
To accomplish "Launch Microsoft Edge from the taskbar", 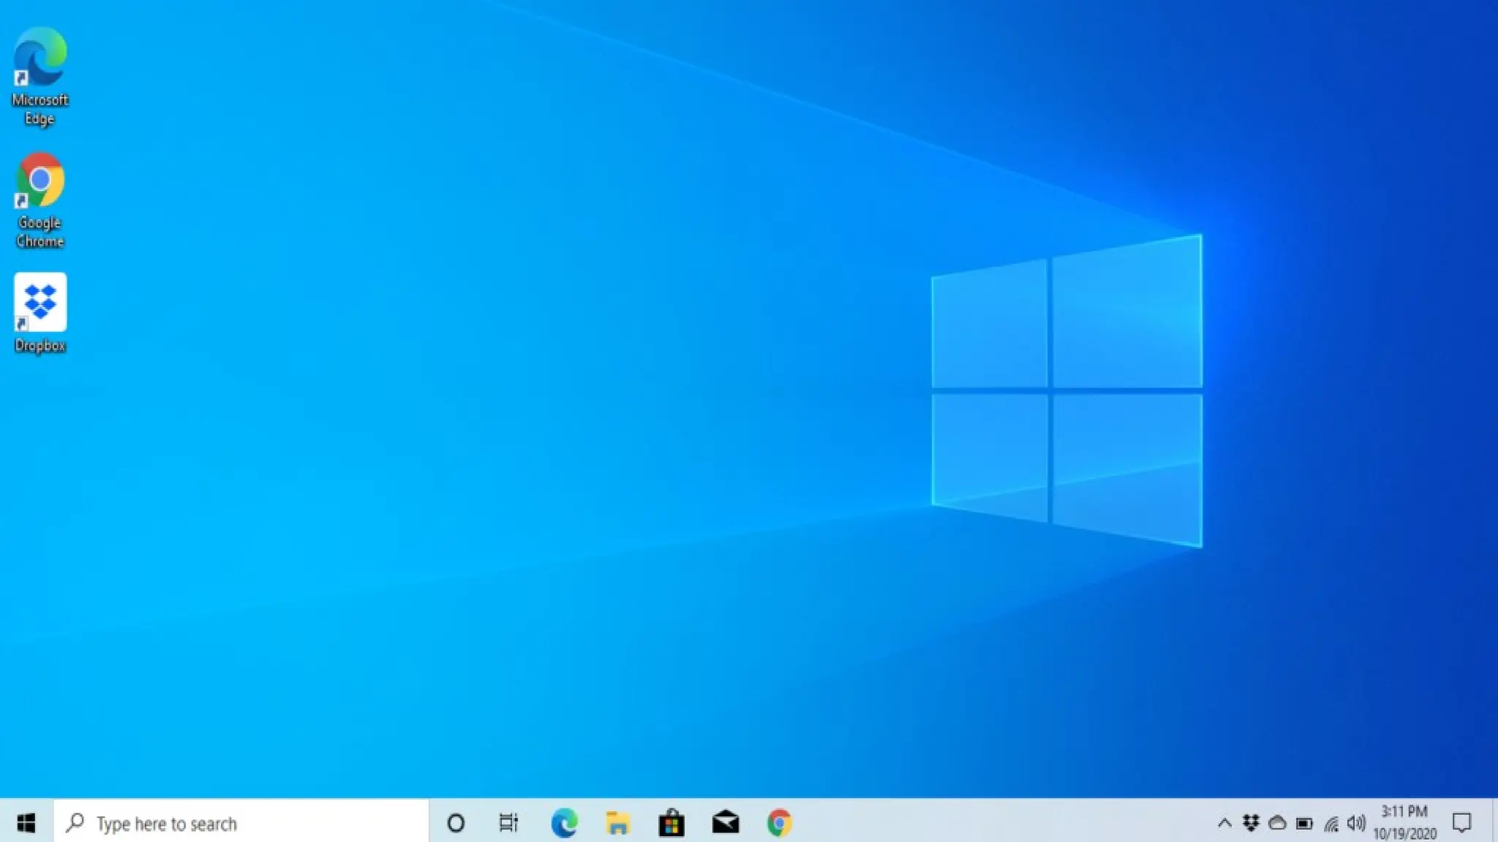I will 564,823.
